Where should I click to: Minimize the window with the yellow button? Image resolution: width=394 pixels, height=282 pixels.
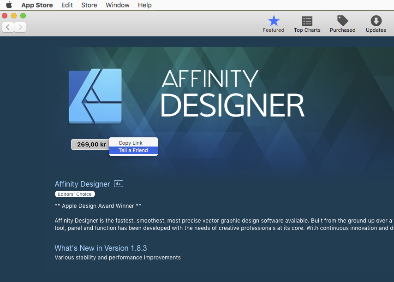[14, 16]
